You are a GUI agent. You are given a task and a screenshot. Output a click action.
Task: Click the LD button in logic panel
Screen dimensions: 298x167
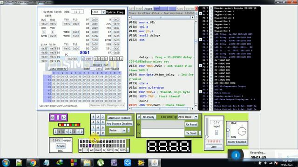coord(64,117)
